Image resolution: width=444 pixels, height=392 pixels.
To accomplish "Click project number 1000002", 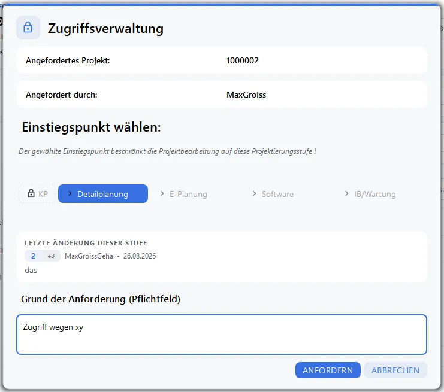I will (x=243, y=60).
